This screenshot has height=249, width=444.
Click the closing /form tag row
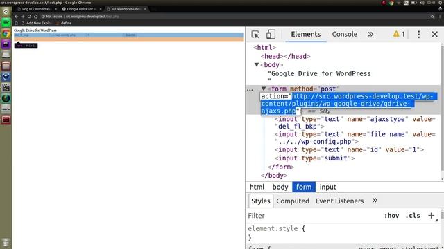(281, 167)
